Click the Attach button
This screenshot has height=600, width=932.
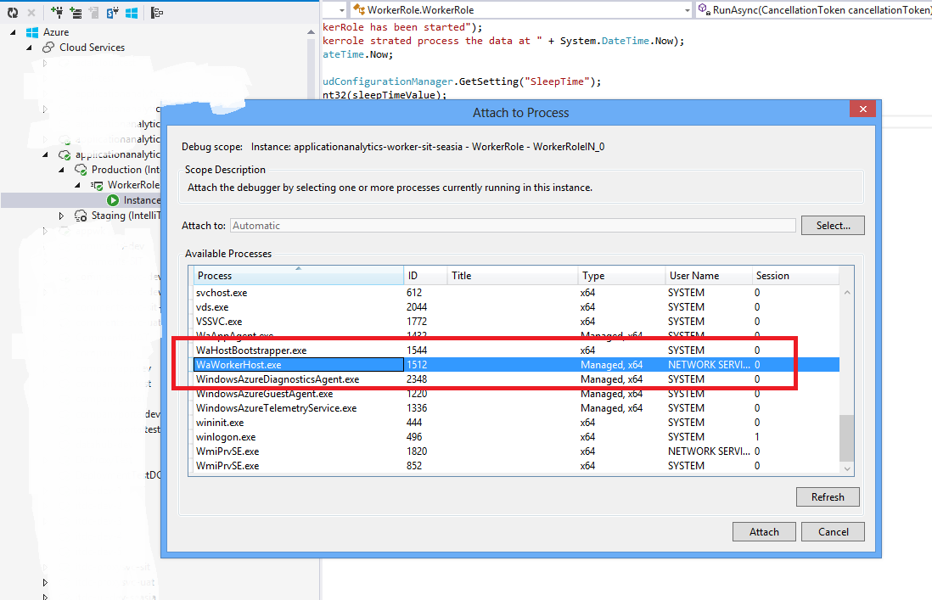[764, 531]
